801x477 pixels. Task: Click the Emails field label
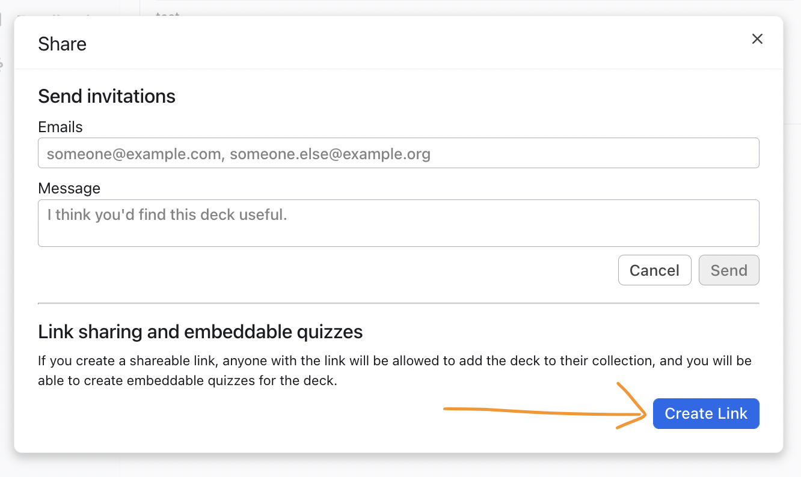(x=60, y=127)
